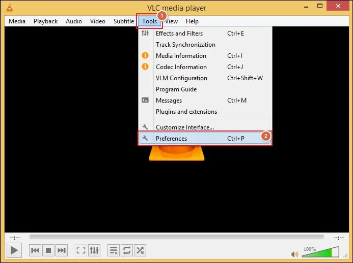Click the remaining time label
Image resolution: width=353 pixels, height=263 pixels.
click(339, 238)
